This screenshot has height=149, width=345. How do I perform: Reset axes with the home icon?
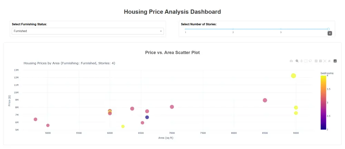329,61
